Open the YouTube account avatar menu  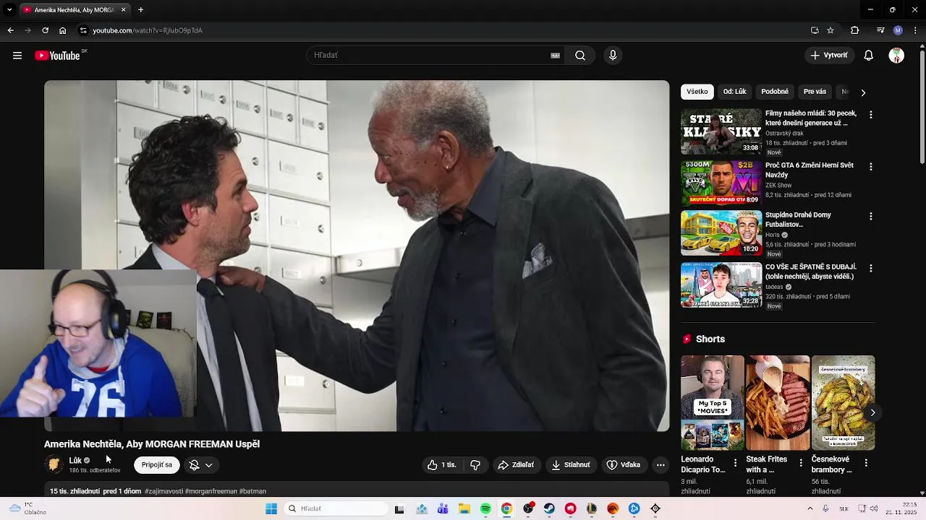(896, 56)
